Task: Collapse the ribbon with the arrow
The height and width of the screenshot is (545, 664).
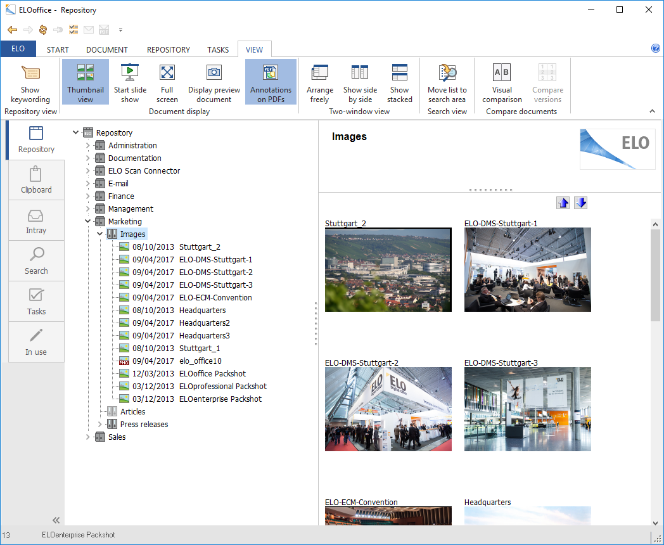Action: (x=652, y=112)
